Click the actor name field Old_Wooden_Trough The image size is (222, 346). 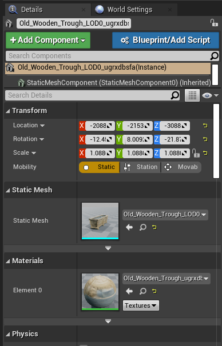pyautogui.click(x=74, y=23)
